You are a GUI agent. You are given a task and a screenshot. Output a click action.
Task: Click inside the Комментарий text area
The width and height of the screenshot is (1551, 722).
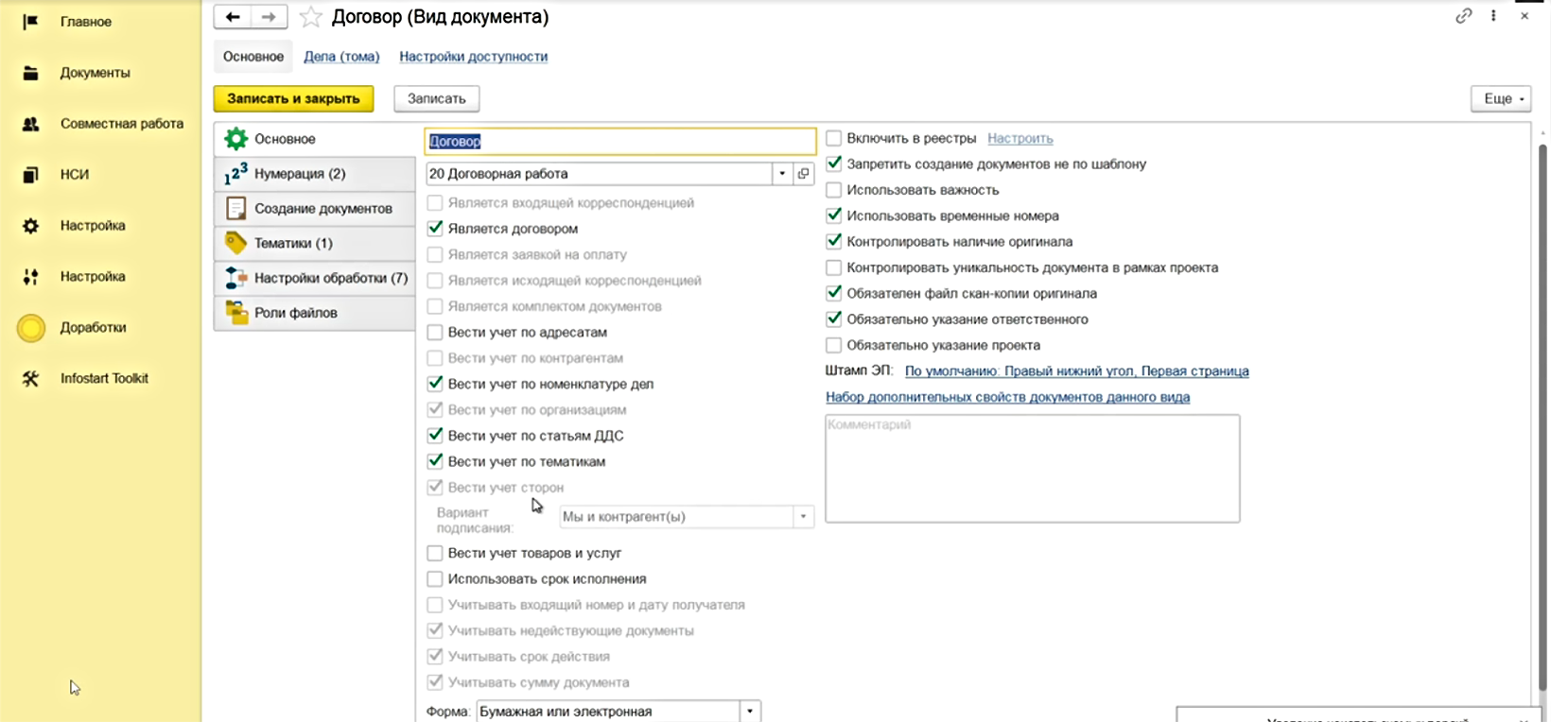pos(1032,473)
